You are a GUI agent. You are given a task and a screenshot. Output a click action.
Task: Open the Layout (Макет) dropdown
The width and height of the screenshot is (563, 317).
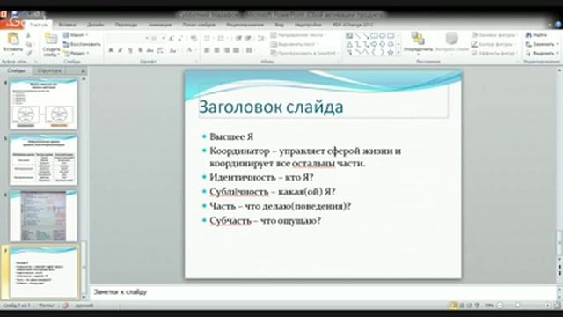pos(76,35)
